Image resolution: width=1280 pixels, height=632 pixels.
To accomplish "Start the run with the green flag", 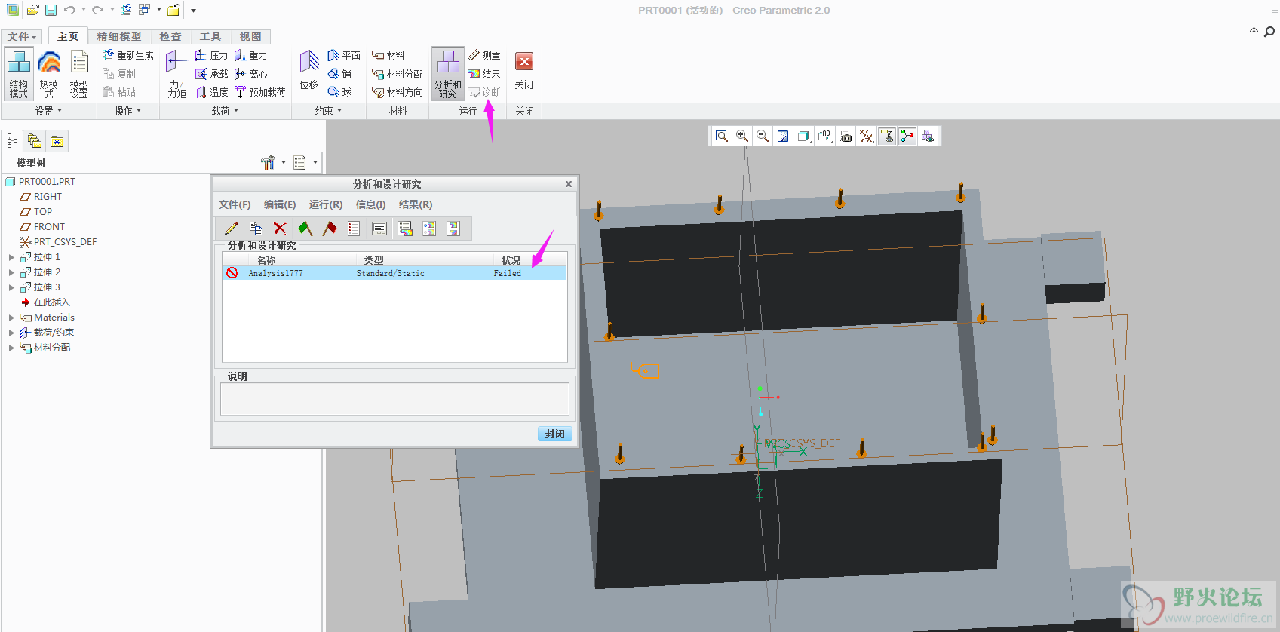I will coord(305,229).
